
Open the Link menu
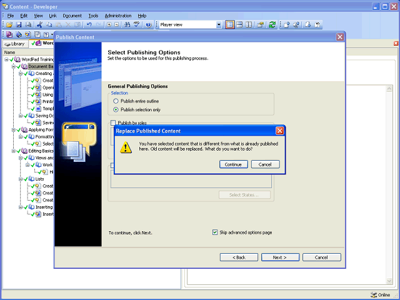(52, 16)
